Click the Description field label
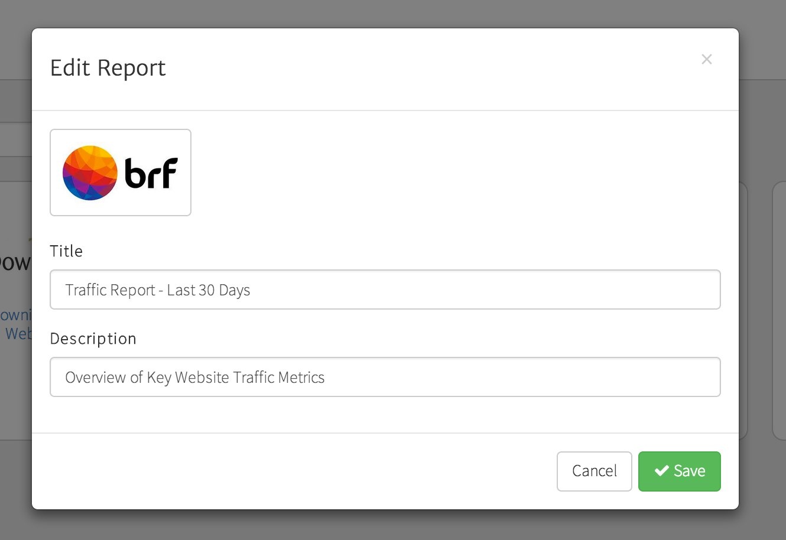786x540 pixels. pyautogui.click(x=93, y=339)
